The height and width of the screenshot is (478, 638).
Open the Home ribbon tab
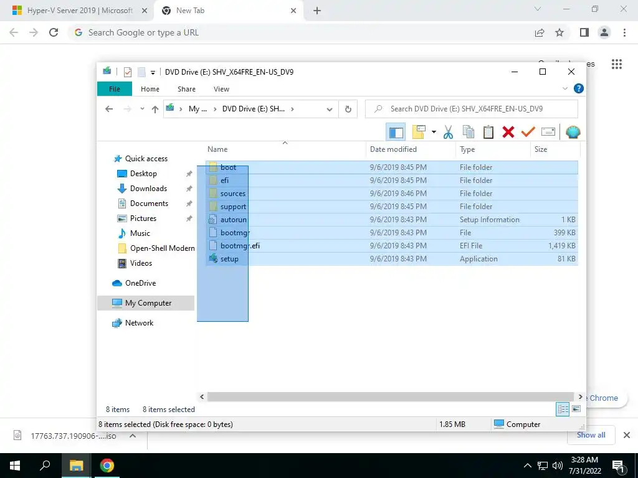(x=150, y=89)
